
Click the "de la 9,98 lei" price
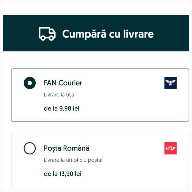(x=61, y=109)
